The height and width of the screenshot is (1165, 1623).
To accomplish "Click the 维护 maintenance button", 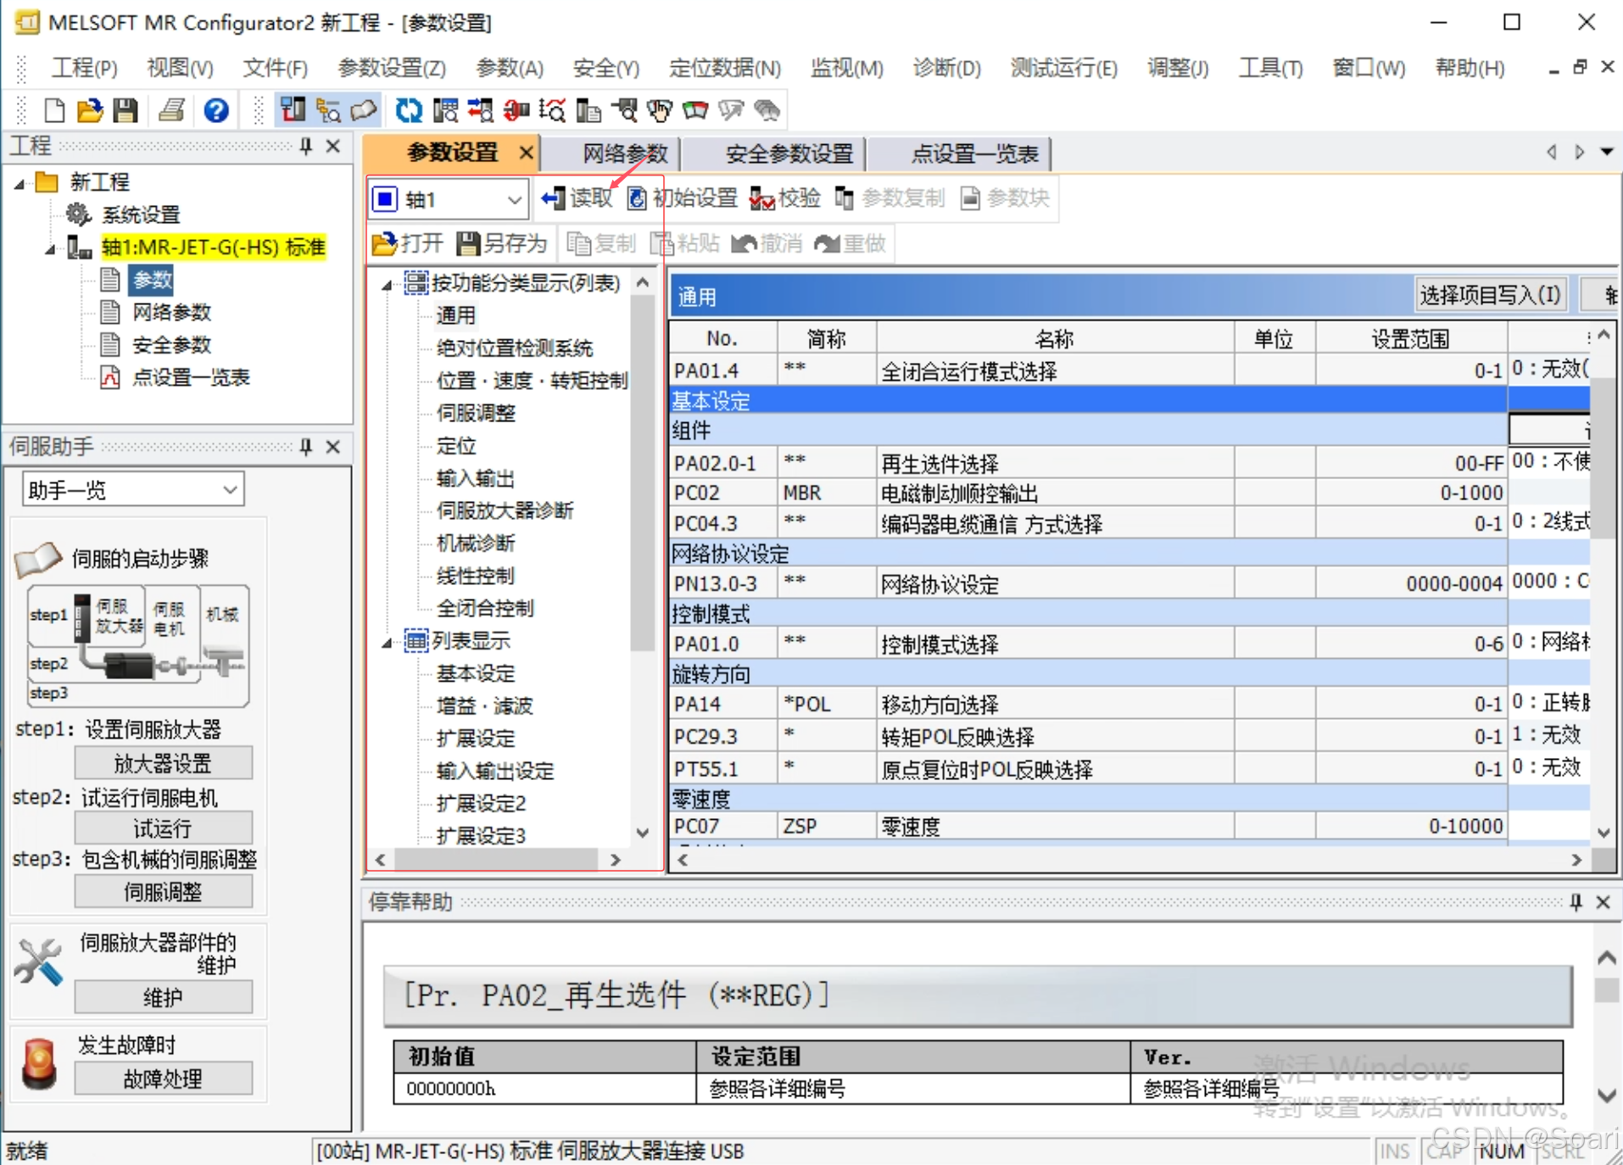I will pos(163,998).
